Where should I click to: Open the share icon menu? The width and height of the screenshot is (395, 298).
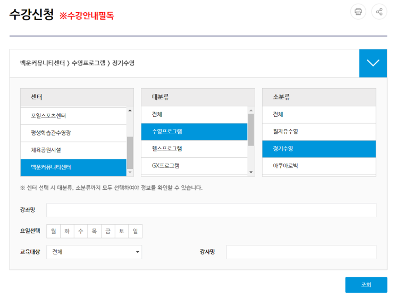coord(379,12)
